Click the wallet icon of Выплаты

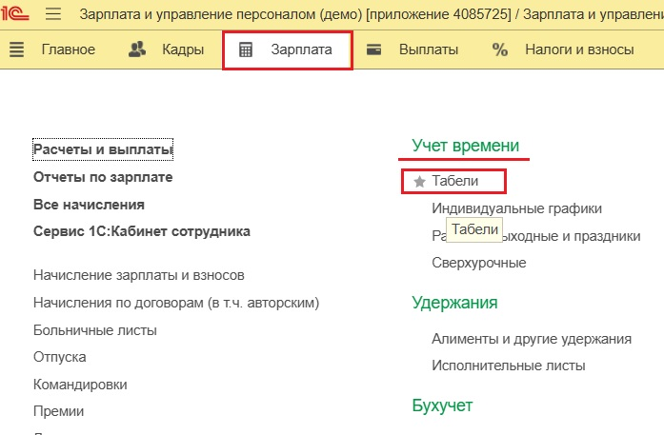coord(374,49)
